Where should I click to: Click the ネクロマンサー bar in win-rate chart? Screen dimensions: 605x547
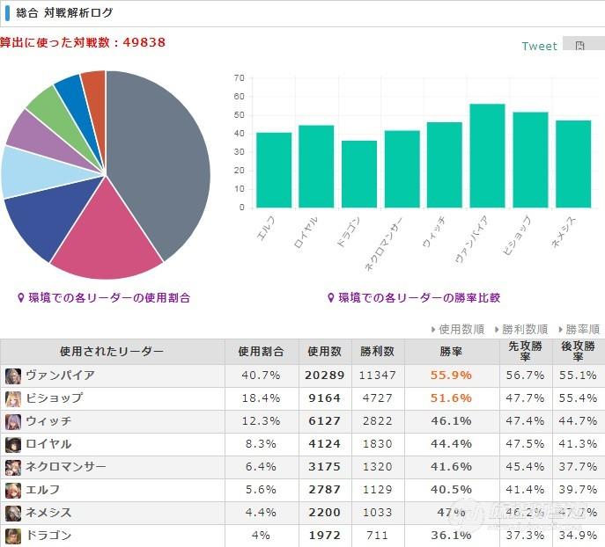(402, 169)
